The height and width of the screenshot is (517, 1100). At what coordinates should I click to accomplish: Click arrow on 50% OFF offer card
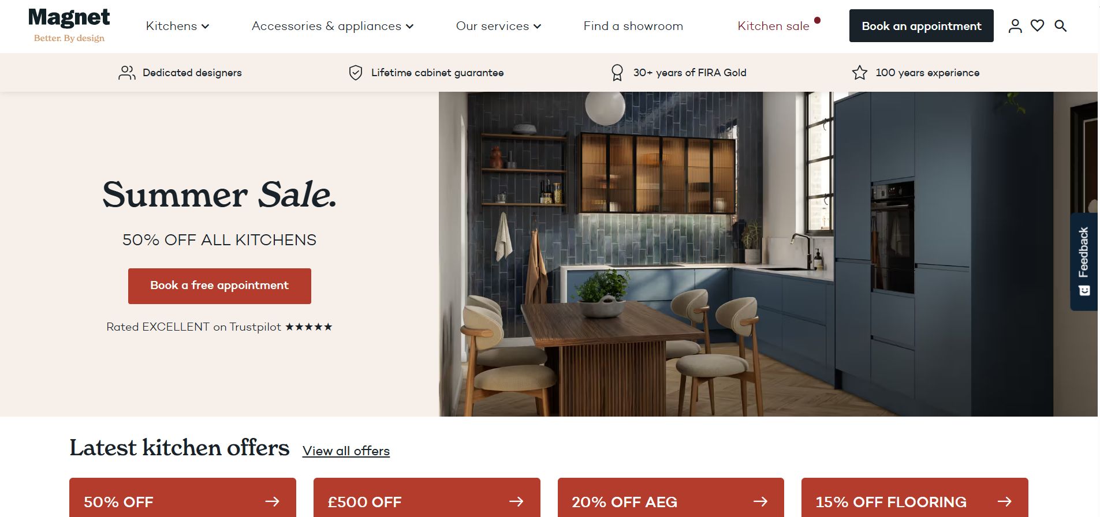coord(273,501)
